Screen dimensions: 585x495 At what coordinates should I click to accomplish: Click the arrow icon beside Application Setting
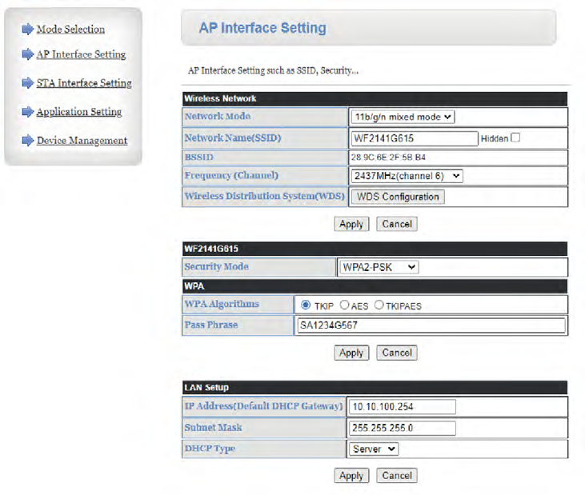(27, 112)
